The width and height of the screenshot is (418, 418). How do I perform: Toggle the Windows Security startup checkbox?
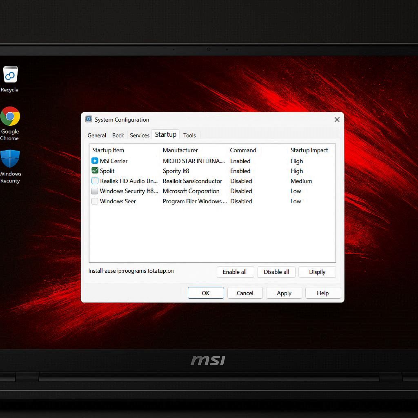point(95,191)
